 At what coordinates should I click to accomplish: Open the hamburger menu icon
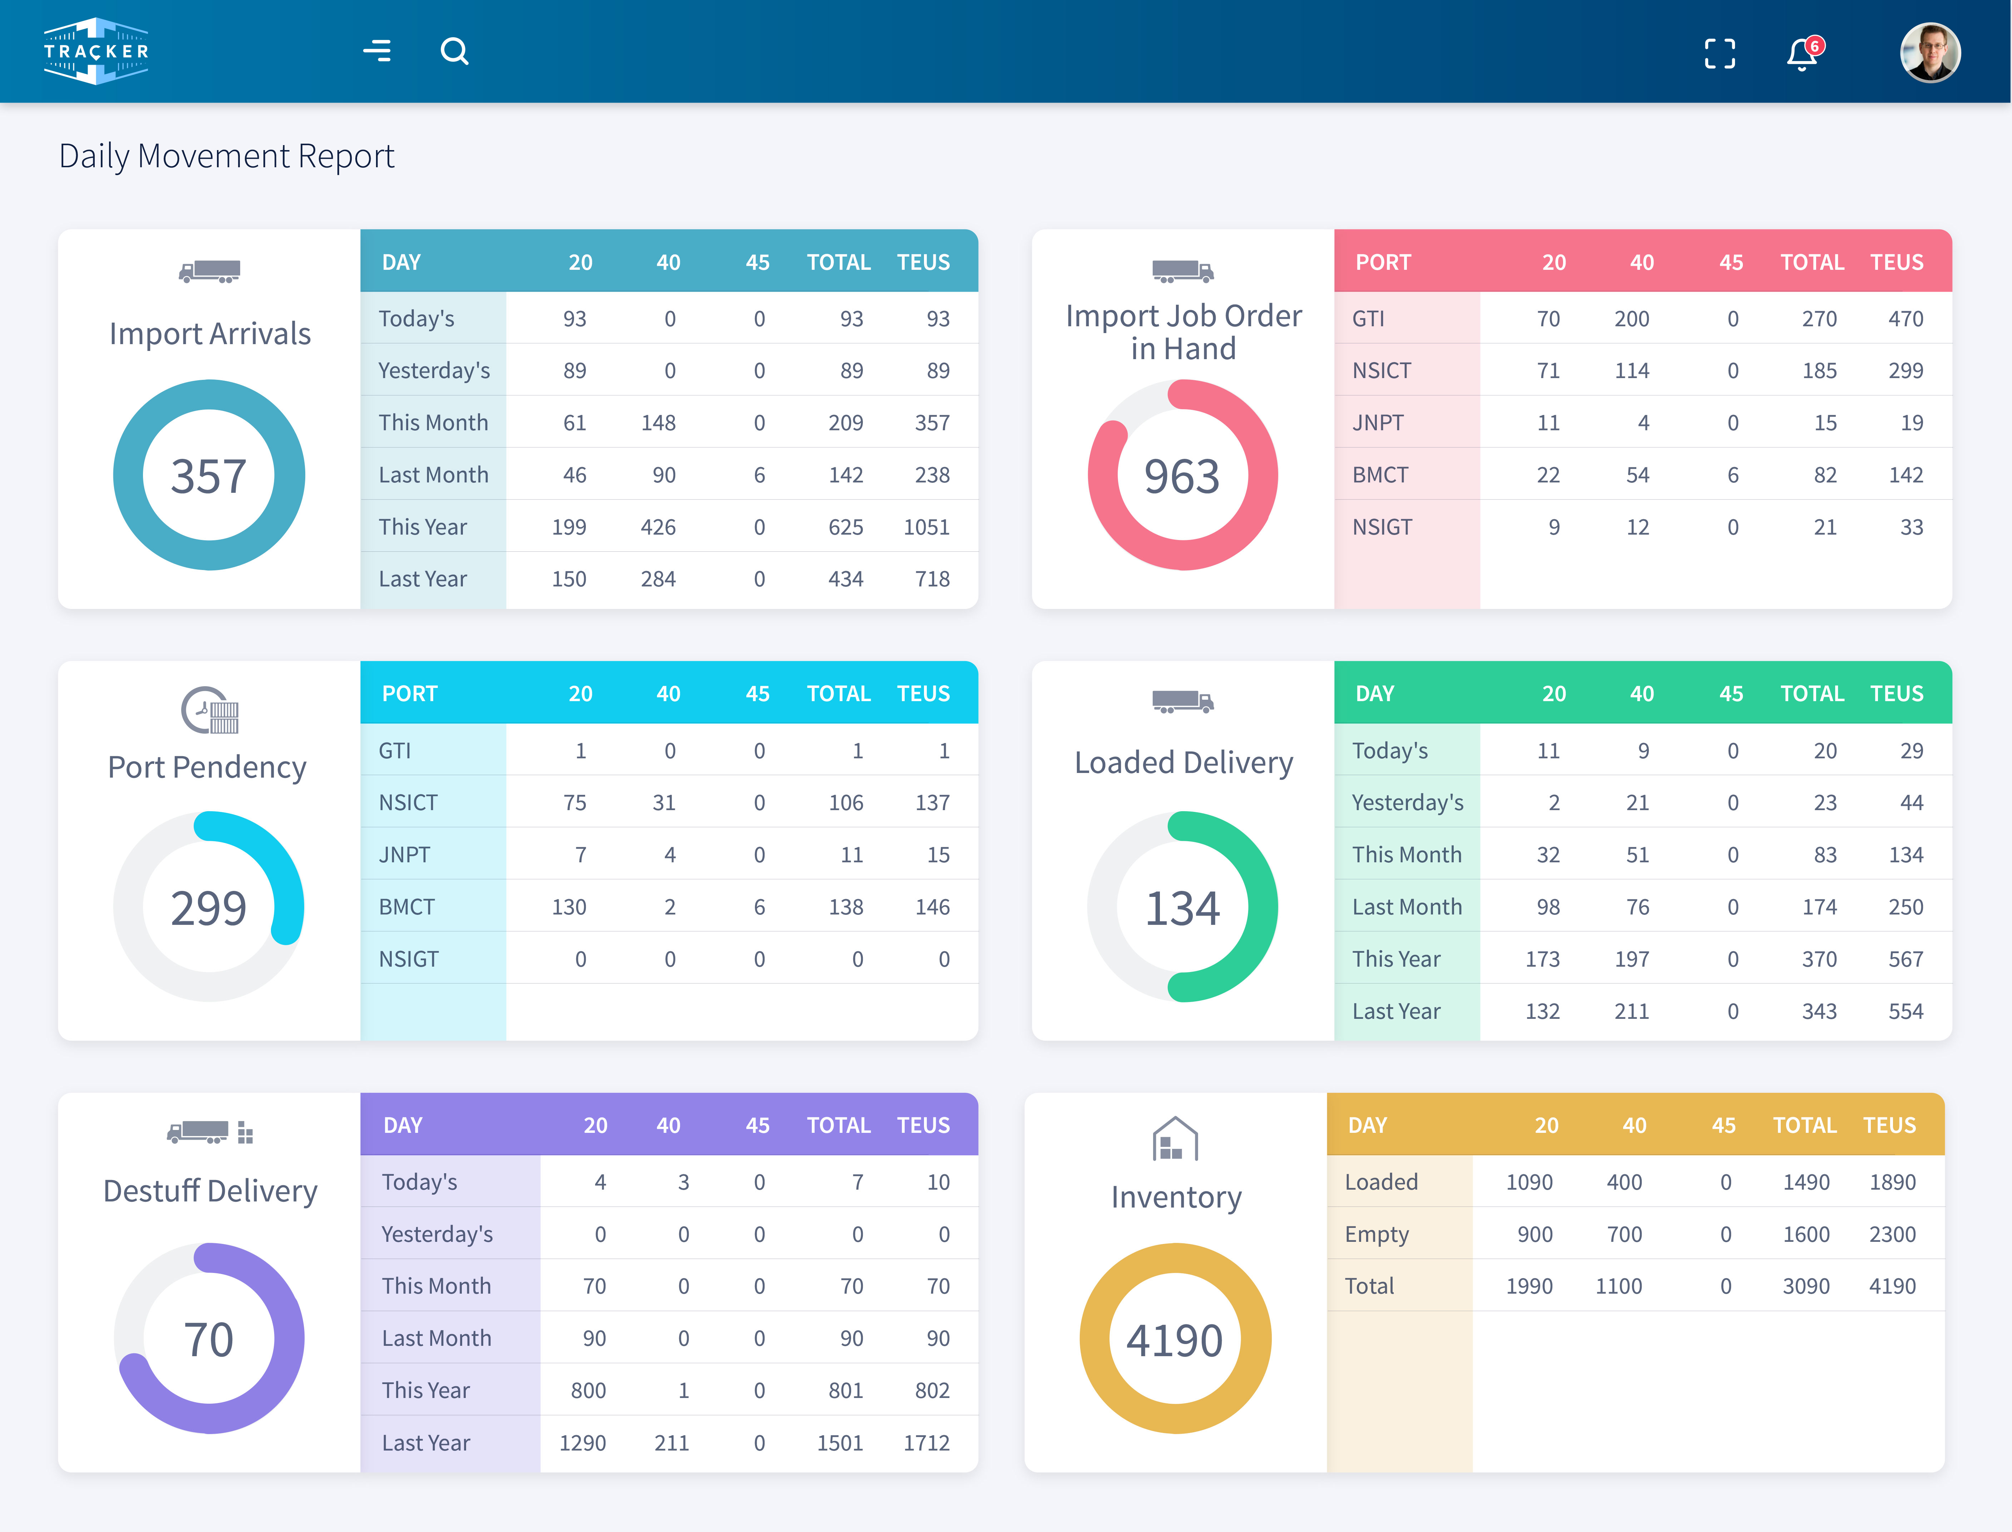point(377,51)
